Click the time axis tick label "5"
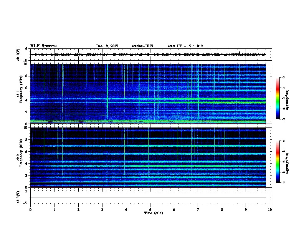This screenshot has height=235, width=304. (150, 210)
